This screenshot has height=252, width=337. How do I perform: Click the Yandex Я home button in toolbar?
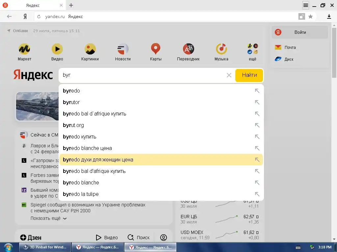tap(25, 16)
